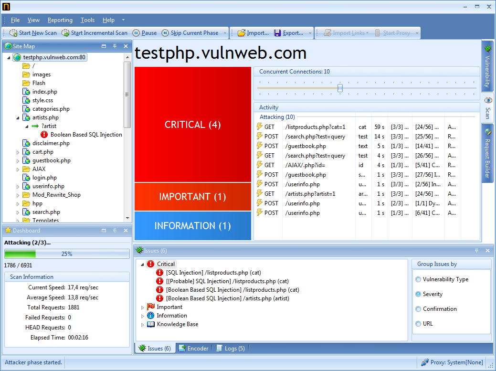Open the Start New Scan tool
496x371 pixels.
[x=32, y=33]
